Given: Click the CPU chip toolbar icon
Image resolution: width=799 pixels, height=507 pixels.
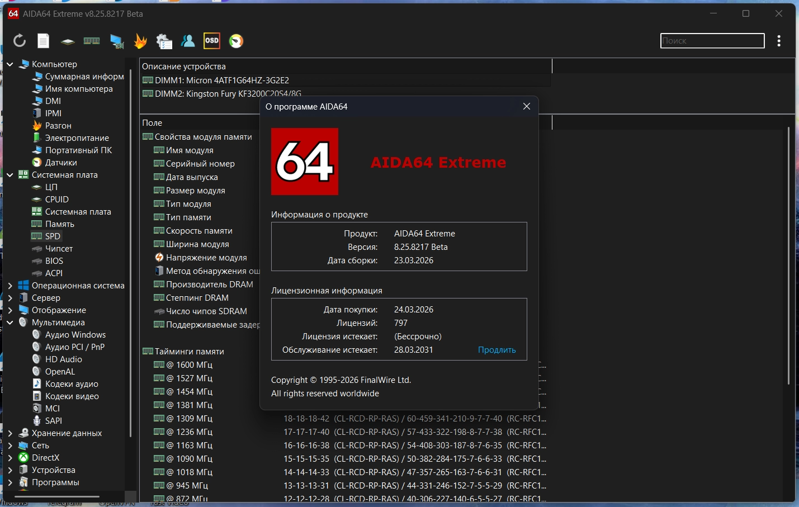Looking at the screenshot, I should (68, 41).
